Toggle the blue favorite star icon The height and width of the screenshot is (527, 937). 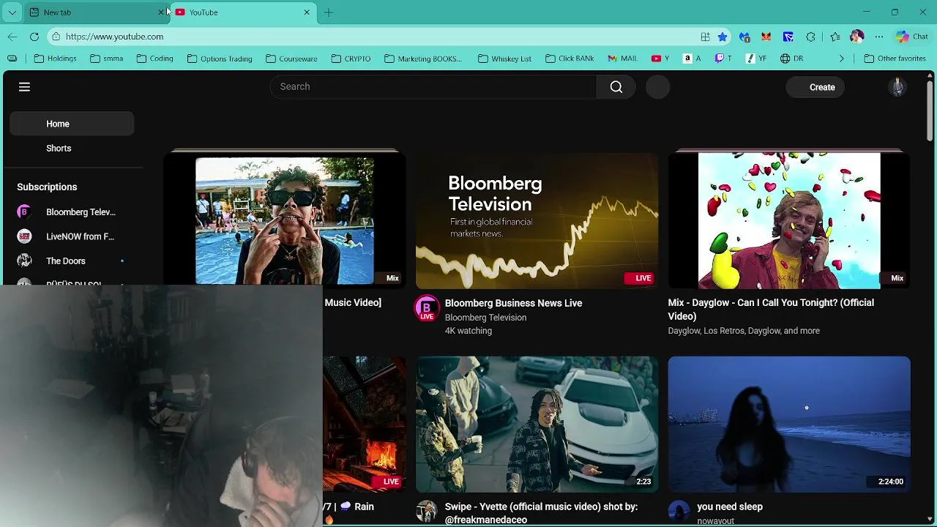pyautogui.click(x=723, y=37)
